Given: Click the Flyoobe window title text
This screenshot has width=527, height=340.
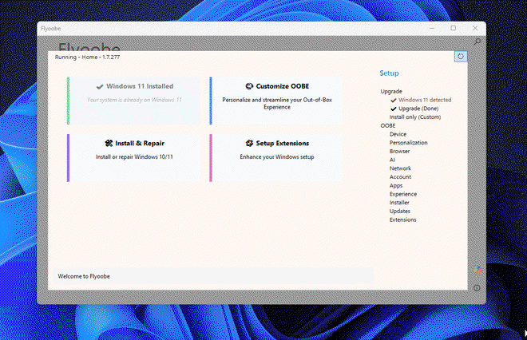Looking at the screenshot, I should pos(51,29).
